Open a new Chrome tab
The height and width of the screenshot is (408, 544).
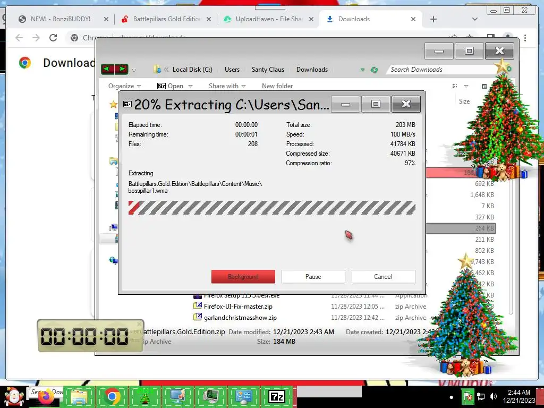(433, 19)
